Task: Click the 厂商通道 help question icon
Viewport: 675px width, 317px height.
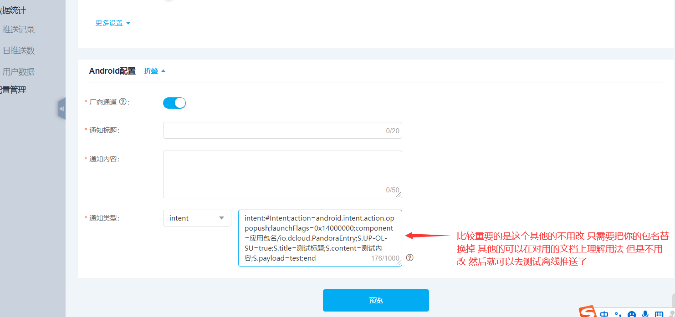Action: tap(123, 102)
